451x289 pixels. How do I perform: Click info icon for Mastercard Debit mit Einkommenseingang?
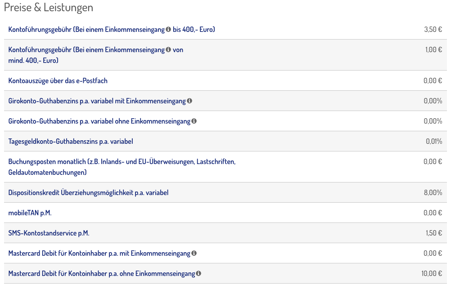194,253
